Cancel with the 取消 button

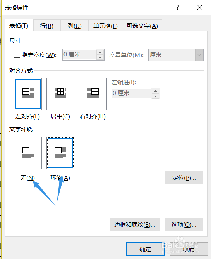coord(189,249)
